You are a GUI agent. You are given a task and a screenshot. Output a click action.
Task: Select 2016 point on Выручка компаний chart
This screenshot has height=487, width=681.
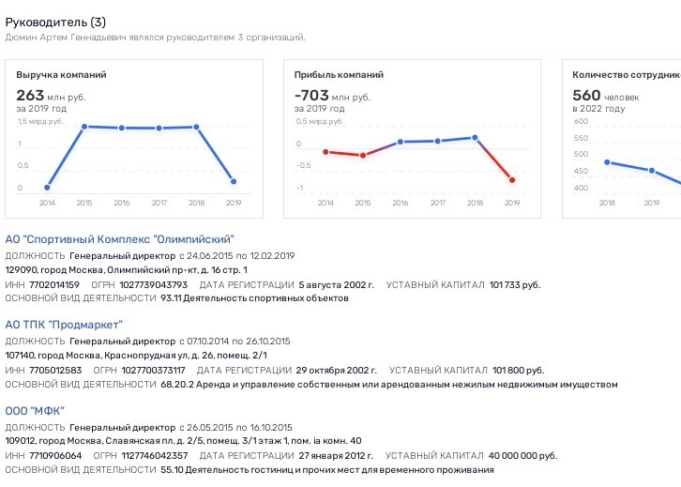[122, 128]
